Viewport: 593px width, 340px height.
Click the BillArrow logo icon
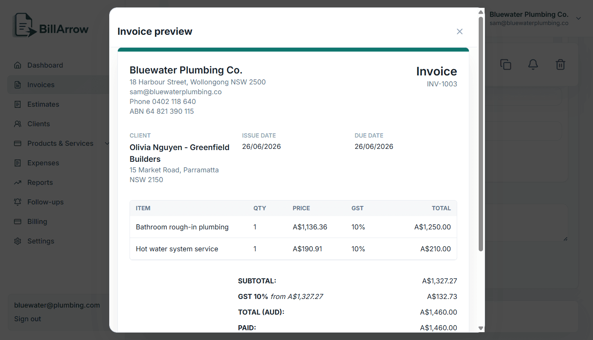(x=25, y=25)
